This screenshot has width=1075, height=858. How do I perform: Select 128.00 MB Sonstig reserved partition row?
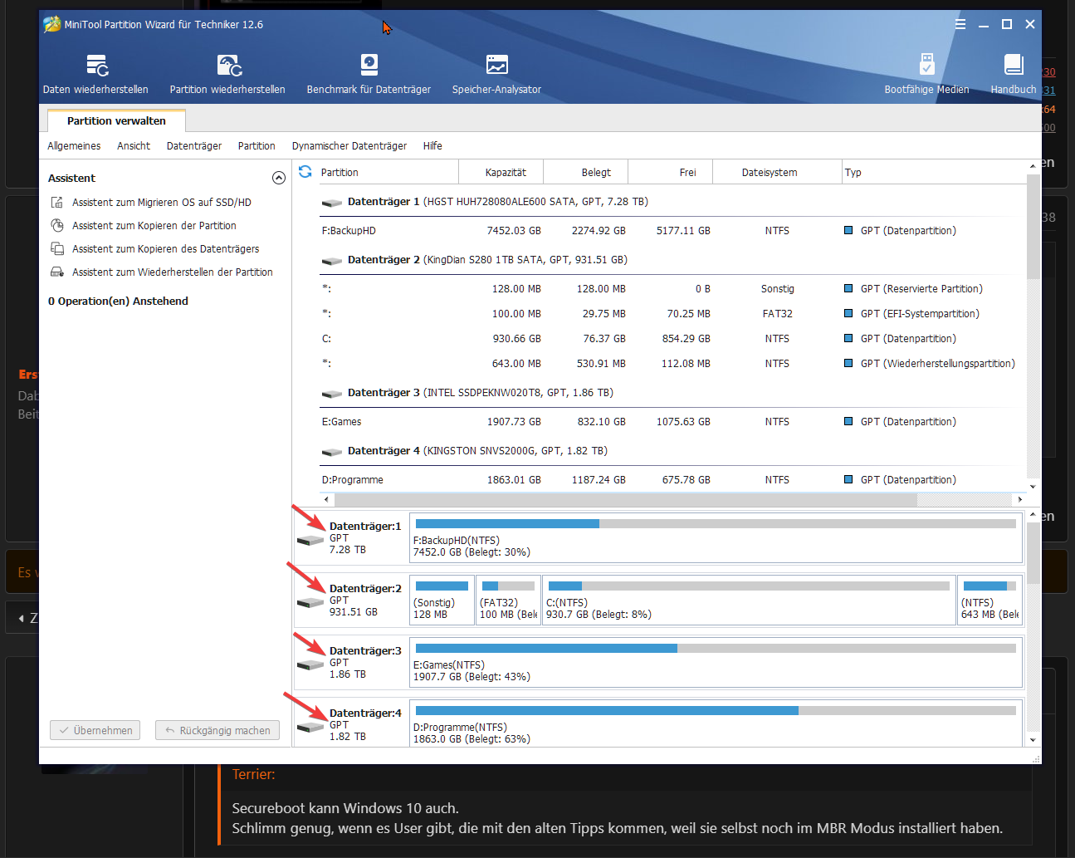pos(672,288)
